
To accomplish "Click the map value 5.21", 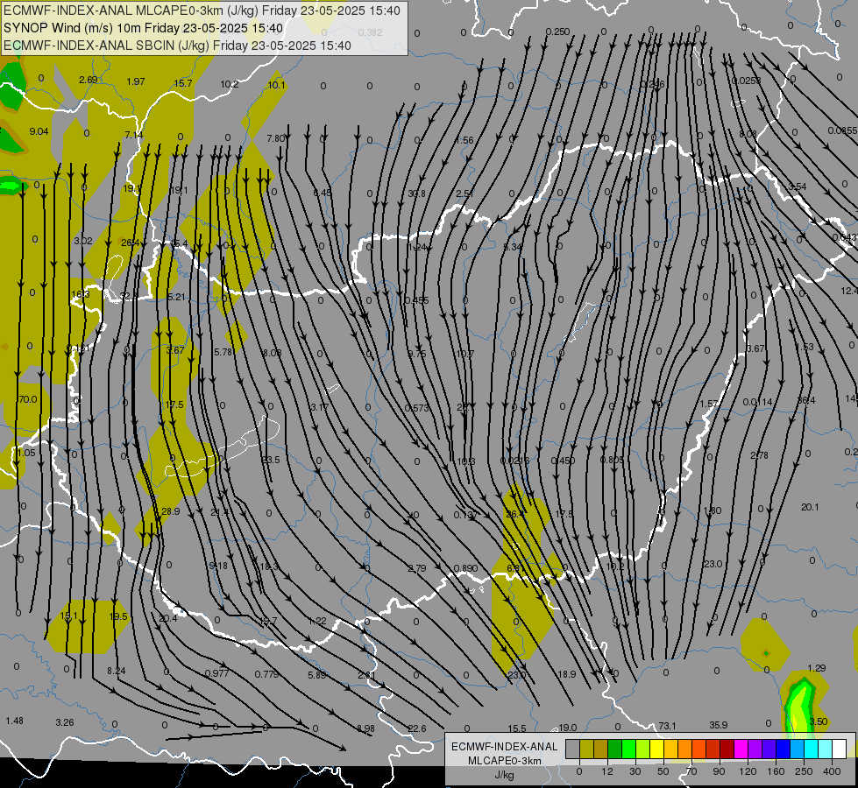I will point(176,297).
